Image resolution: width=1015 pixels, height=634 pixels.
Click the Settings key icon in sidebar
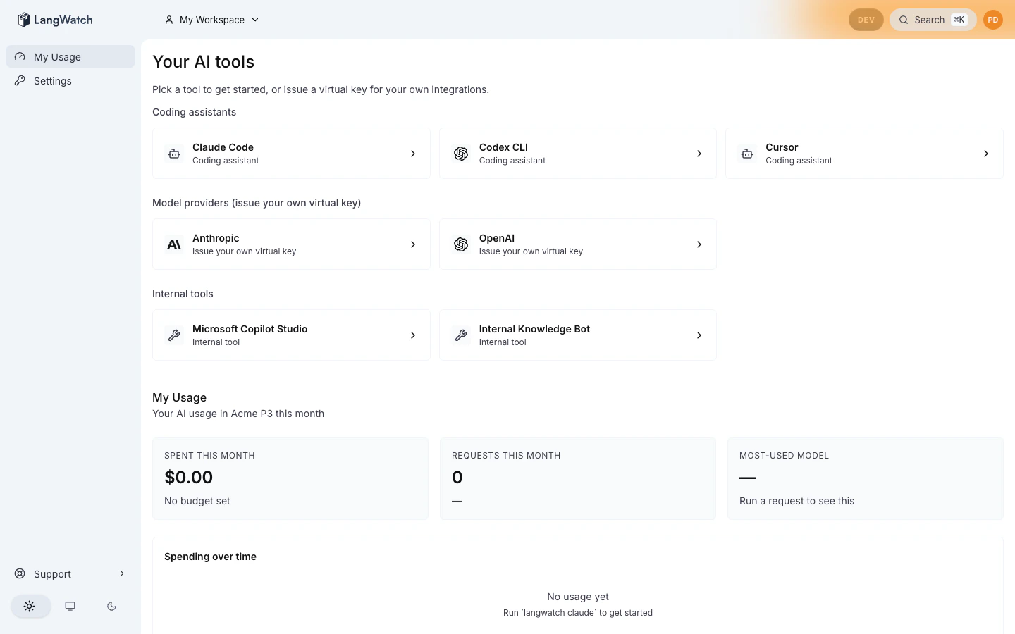coord(20,80)
